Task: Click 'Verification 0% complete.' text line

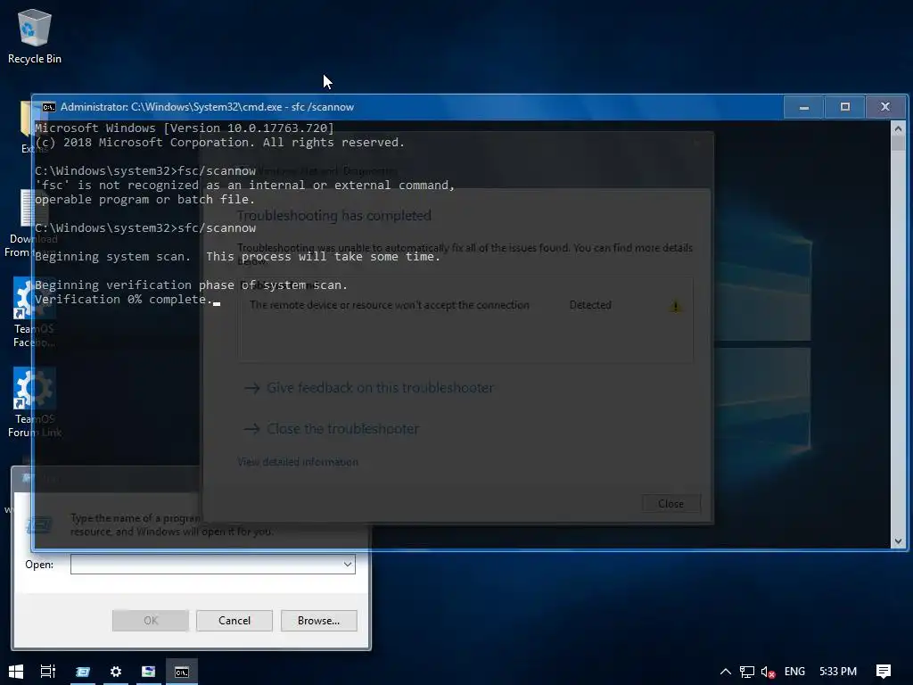Action: (x=124, y=300)
